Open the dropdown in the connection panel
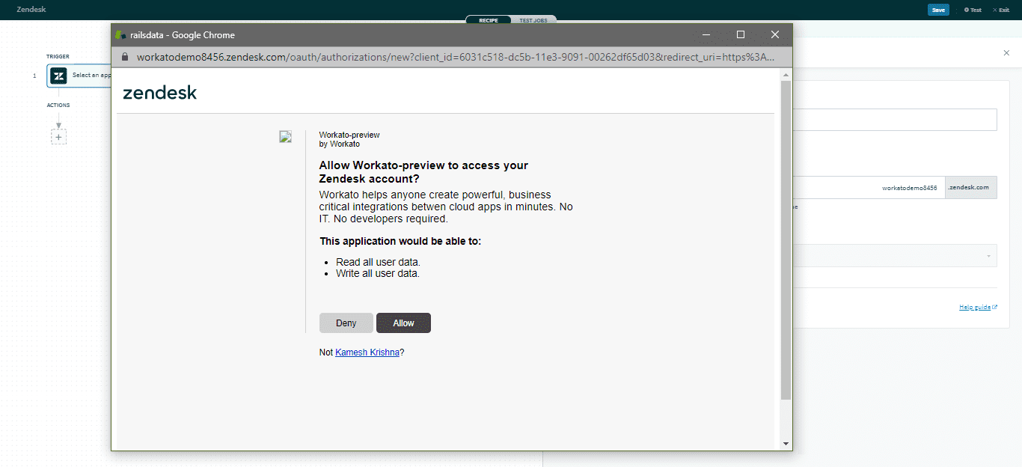This screenshot has width=1022, height=467. (x=898, y=255)
